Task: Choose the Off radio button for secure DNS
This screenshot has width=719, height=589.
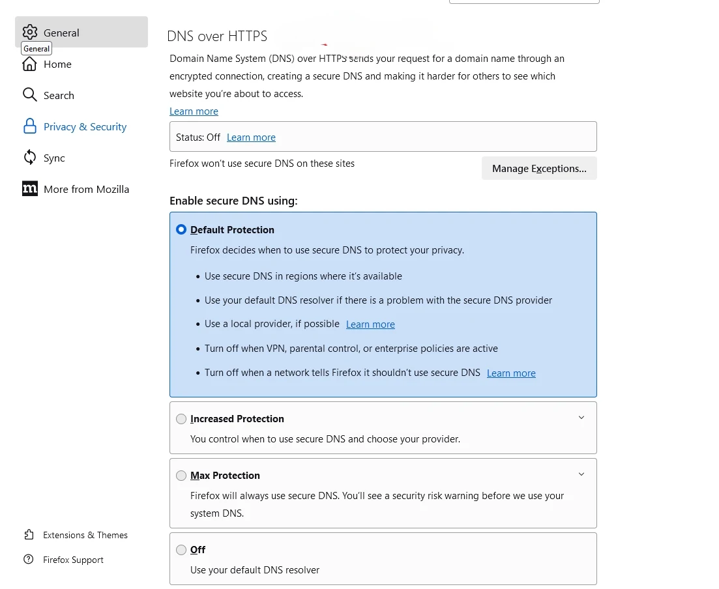Action: coord(181,550)
